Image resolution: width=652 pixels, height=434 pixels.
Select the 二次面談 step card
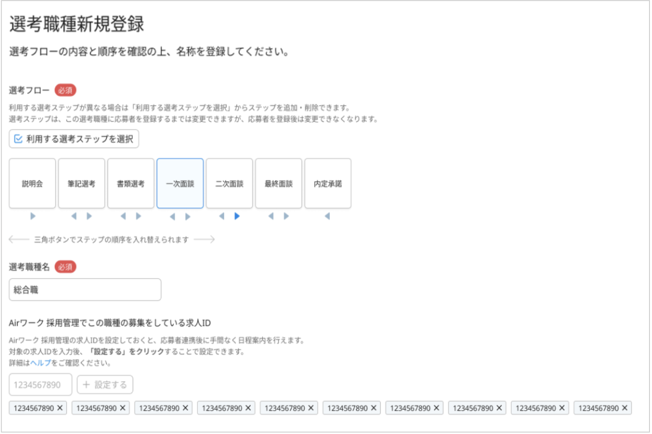click(x=229, y=183)
